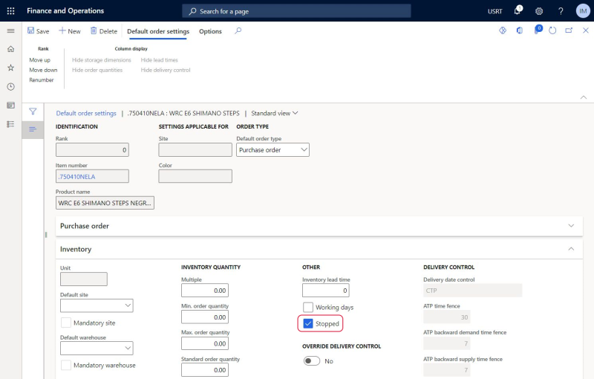The width and height of the screenshot is (594, 379).
Task: Open in Microsoft Office icon
Action: (520, 30)
